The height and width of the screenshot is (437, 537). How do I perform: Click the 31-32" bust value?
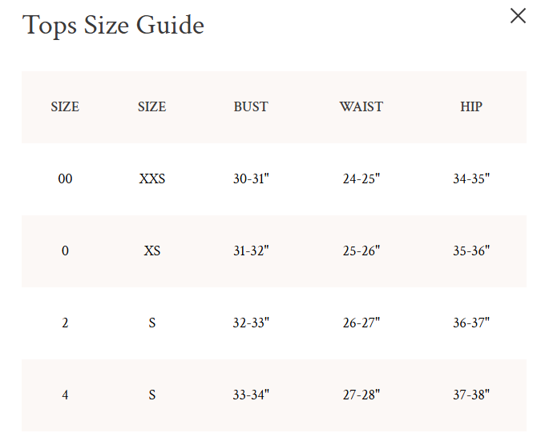pos(251,251)
